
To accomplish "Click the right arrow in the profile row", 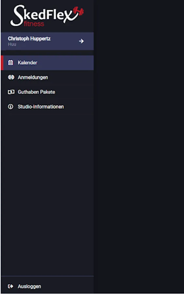I will tap(81, 41).
